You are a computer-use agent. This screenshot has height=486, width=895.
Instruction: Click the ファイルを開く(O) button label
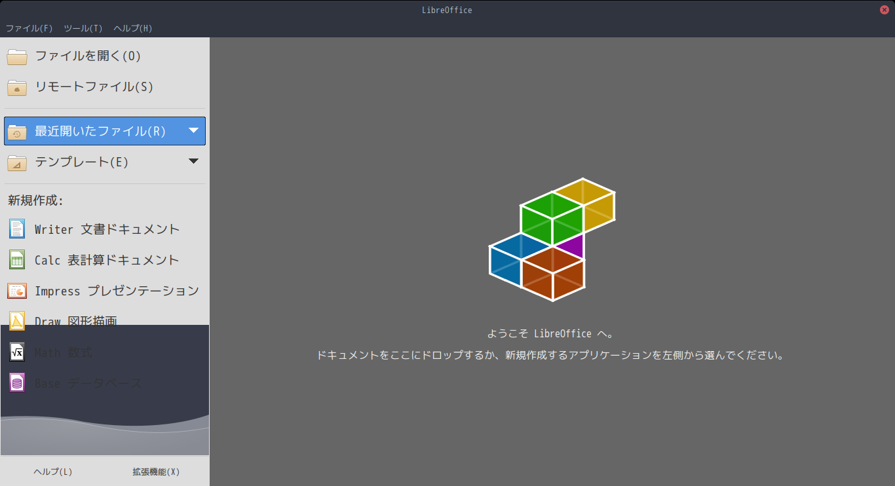pyautogui.click(x=88, y=56)
